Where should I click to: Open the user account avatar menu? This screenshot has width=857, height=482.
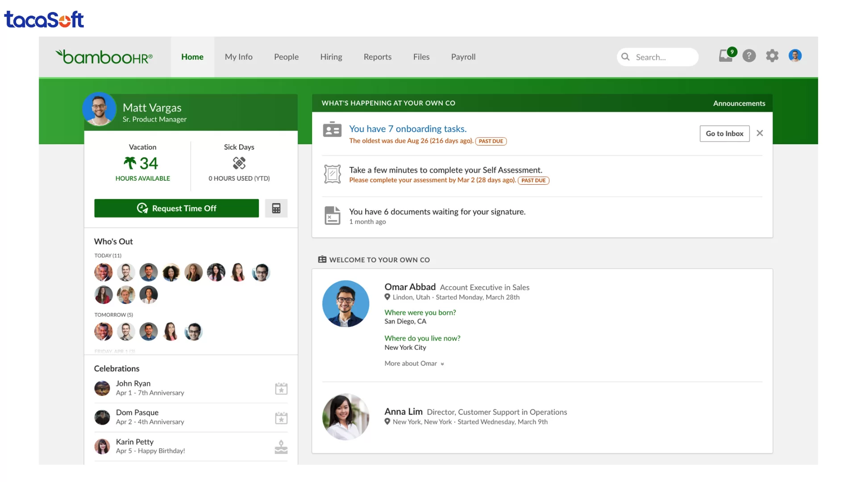pos(795,56)
